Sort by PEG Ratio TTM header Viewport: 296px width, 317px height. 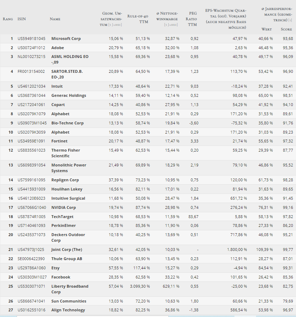(191, 19)
